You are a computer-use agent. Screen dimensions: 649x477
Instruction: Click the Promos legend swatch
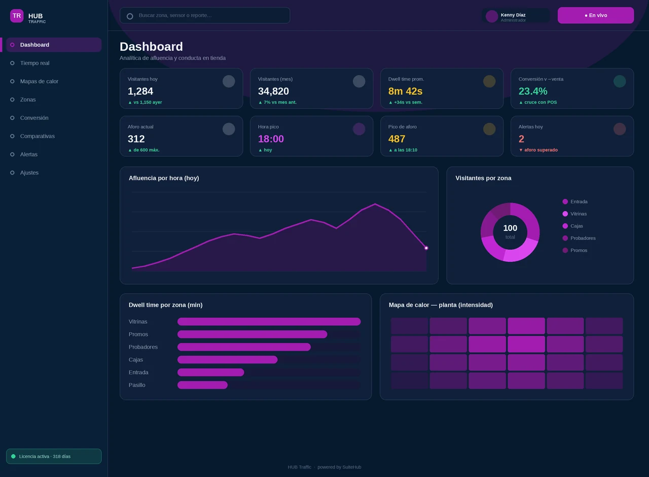[x=565, y=250]
